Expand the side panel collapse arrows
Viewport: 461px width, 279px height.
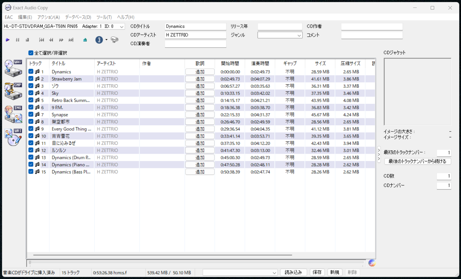tap(379, 154)
